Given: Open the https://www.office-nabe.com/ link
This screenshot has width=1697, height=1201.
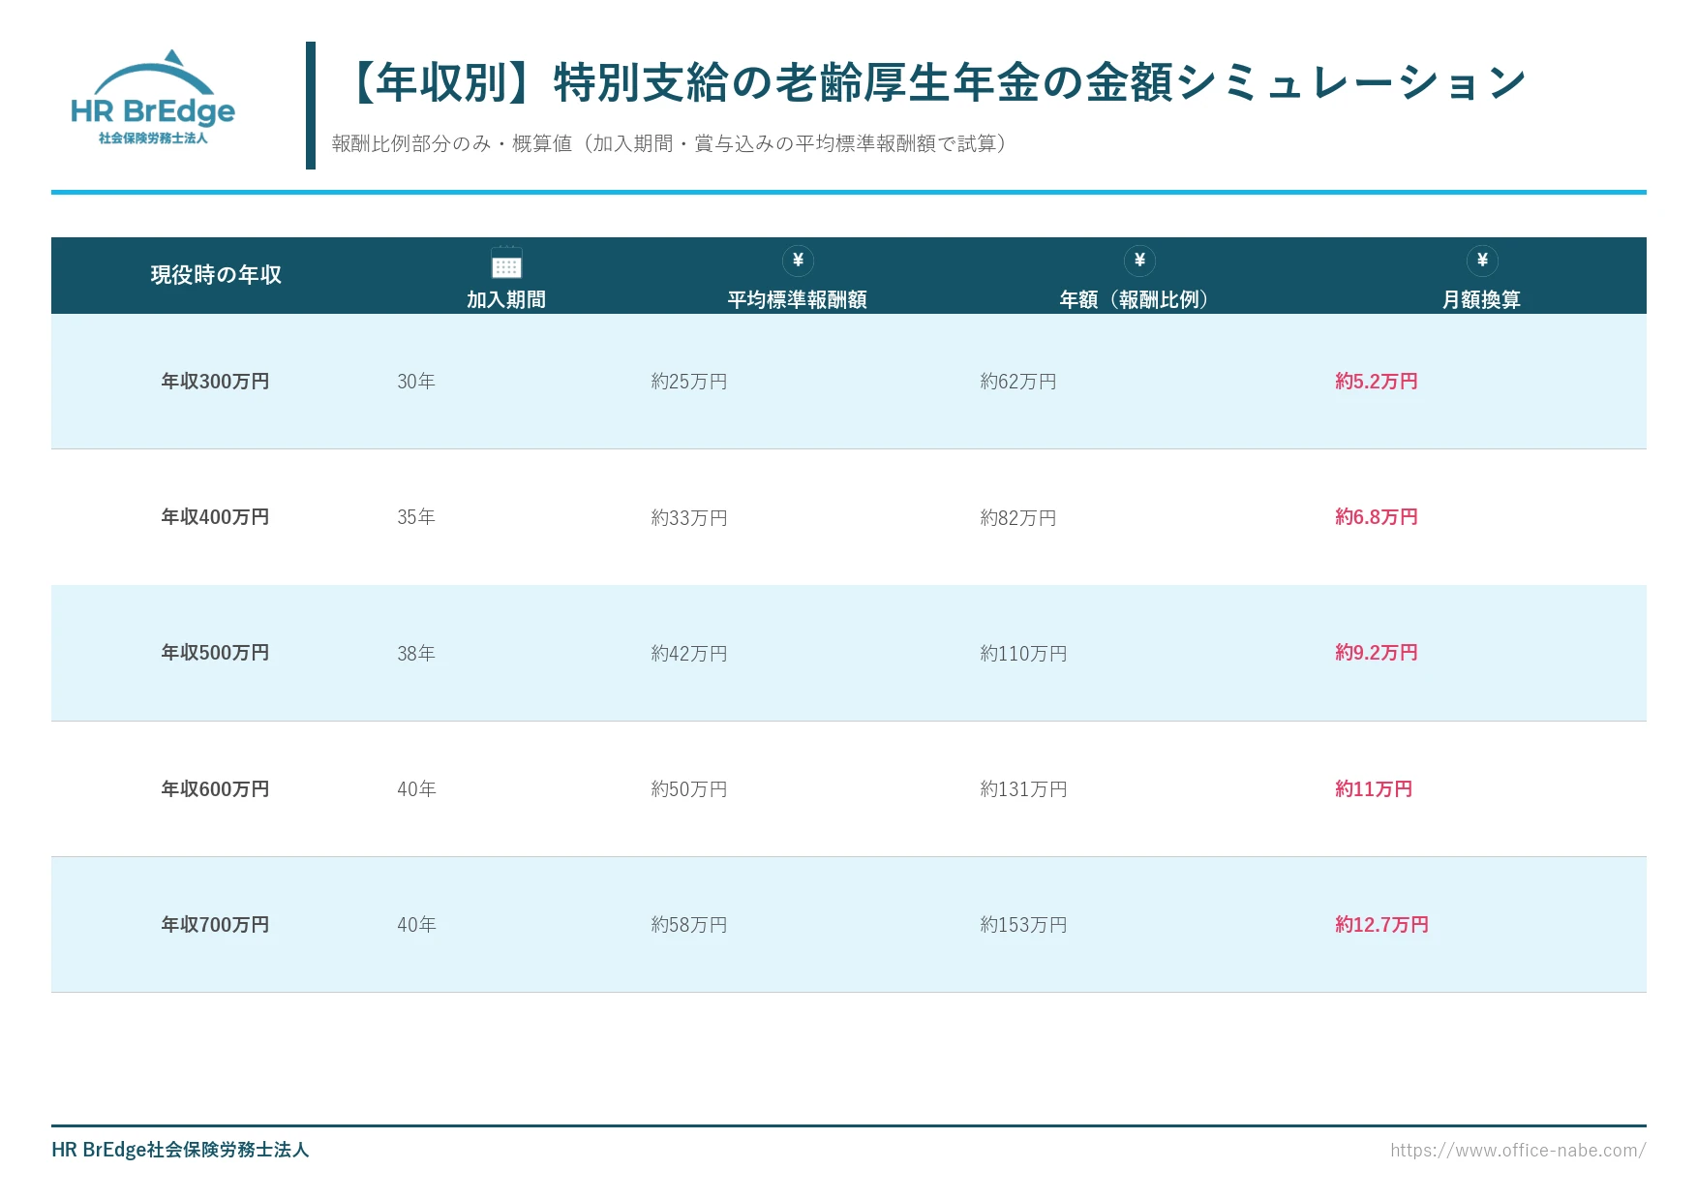Looking at the screenshot, I should coord(1518,1150).
